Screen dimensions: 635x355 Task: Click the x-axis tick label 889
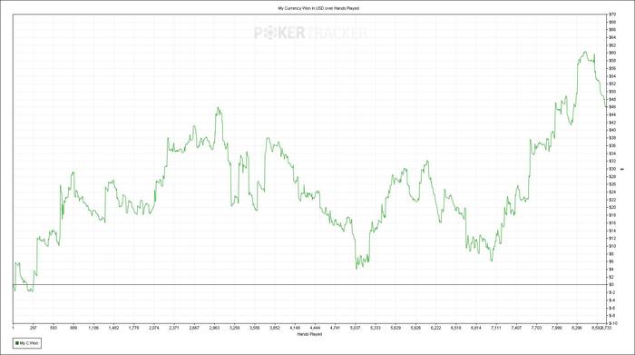[73, 328]
